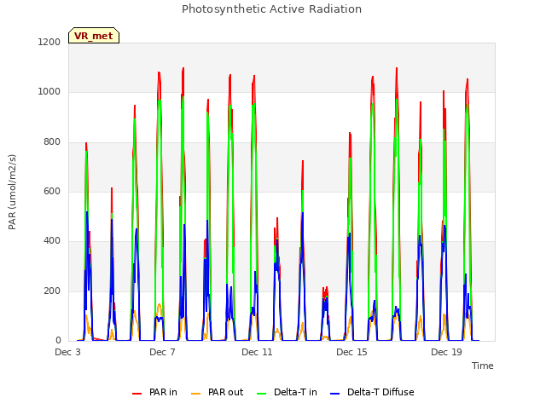Select the VR_met annotation label

[x=94, y=36]
